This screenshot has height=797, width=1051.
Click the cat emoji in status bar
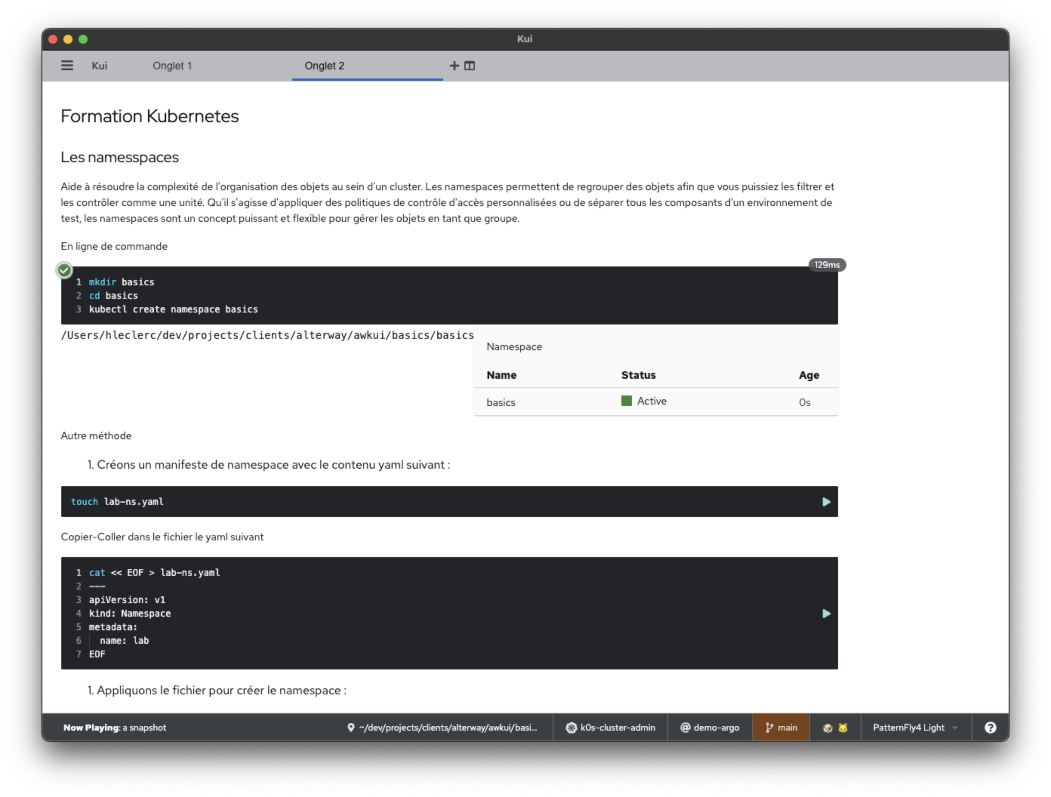[x=843, y=728]
